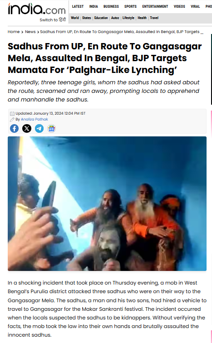The height and width of the screenshot is (343, 212).
Task: Open the World sub-category
Action: click(x=75, y=18)
